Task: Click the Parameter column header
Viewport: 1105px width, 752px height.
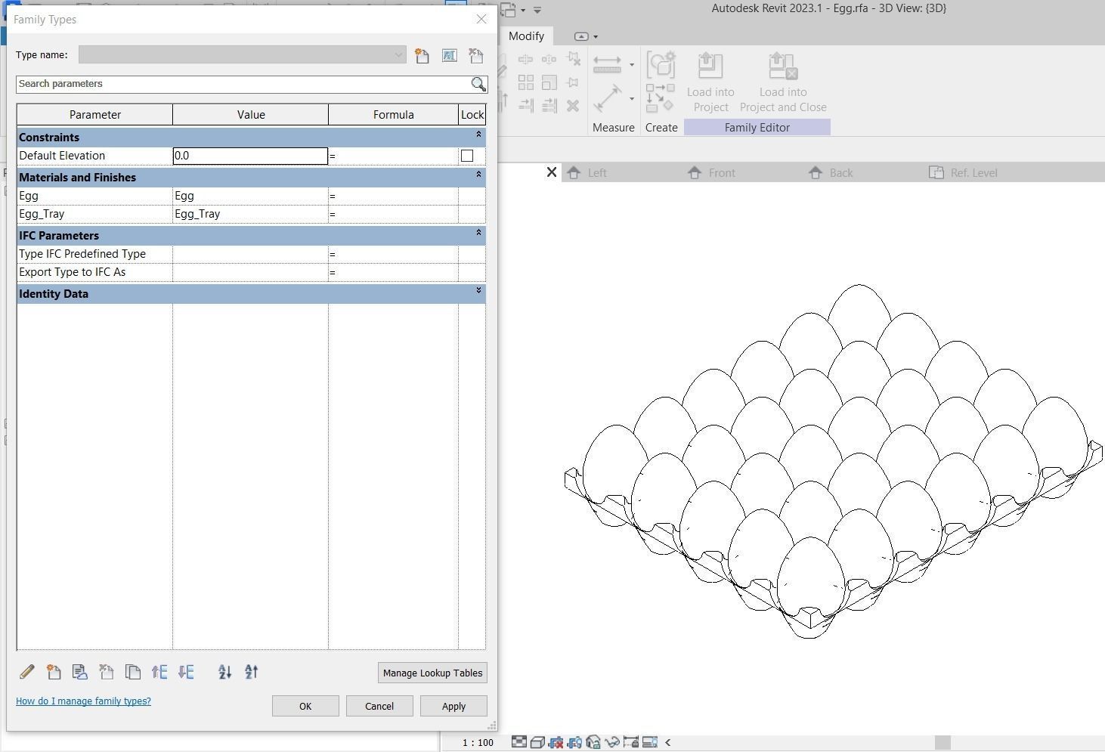Action: click(95, 115)
